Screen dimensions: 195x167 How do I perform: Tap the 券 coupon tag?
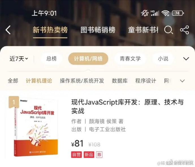[x=99, y=155]
